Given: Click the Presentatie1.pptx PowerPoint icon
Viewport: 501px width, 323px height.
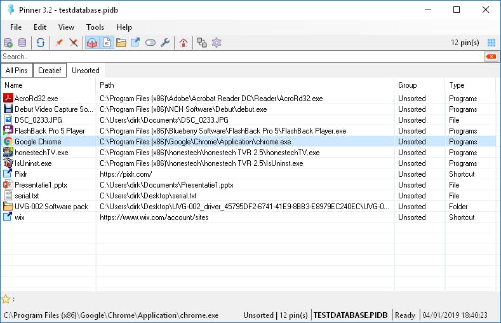Looking at the screenshot, I should point(8,184).
